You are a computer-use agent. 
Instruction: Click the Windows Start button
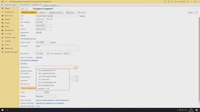point(2,110)
